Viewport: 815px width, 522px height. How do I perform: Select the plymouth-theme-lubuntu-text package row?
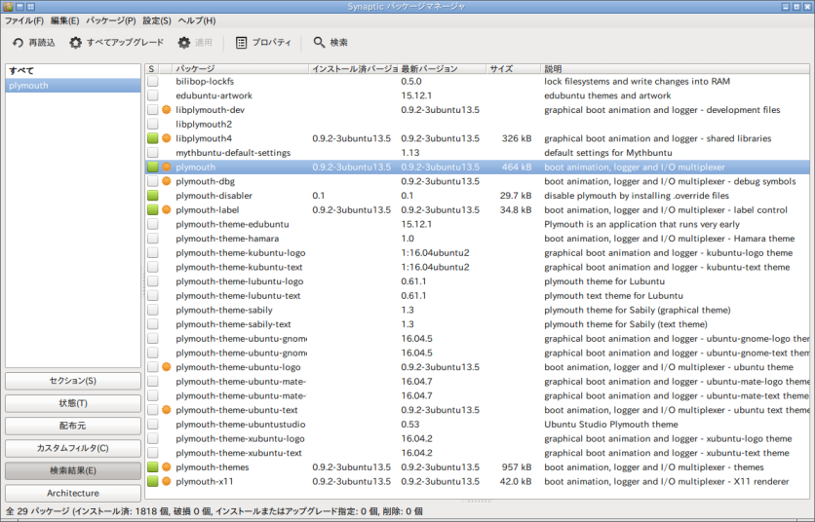coord(477,295)
